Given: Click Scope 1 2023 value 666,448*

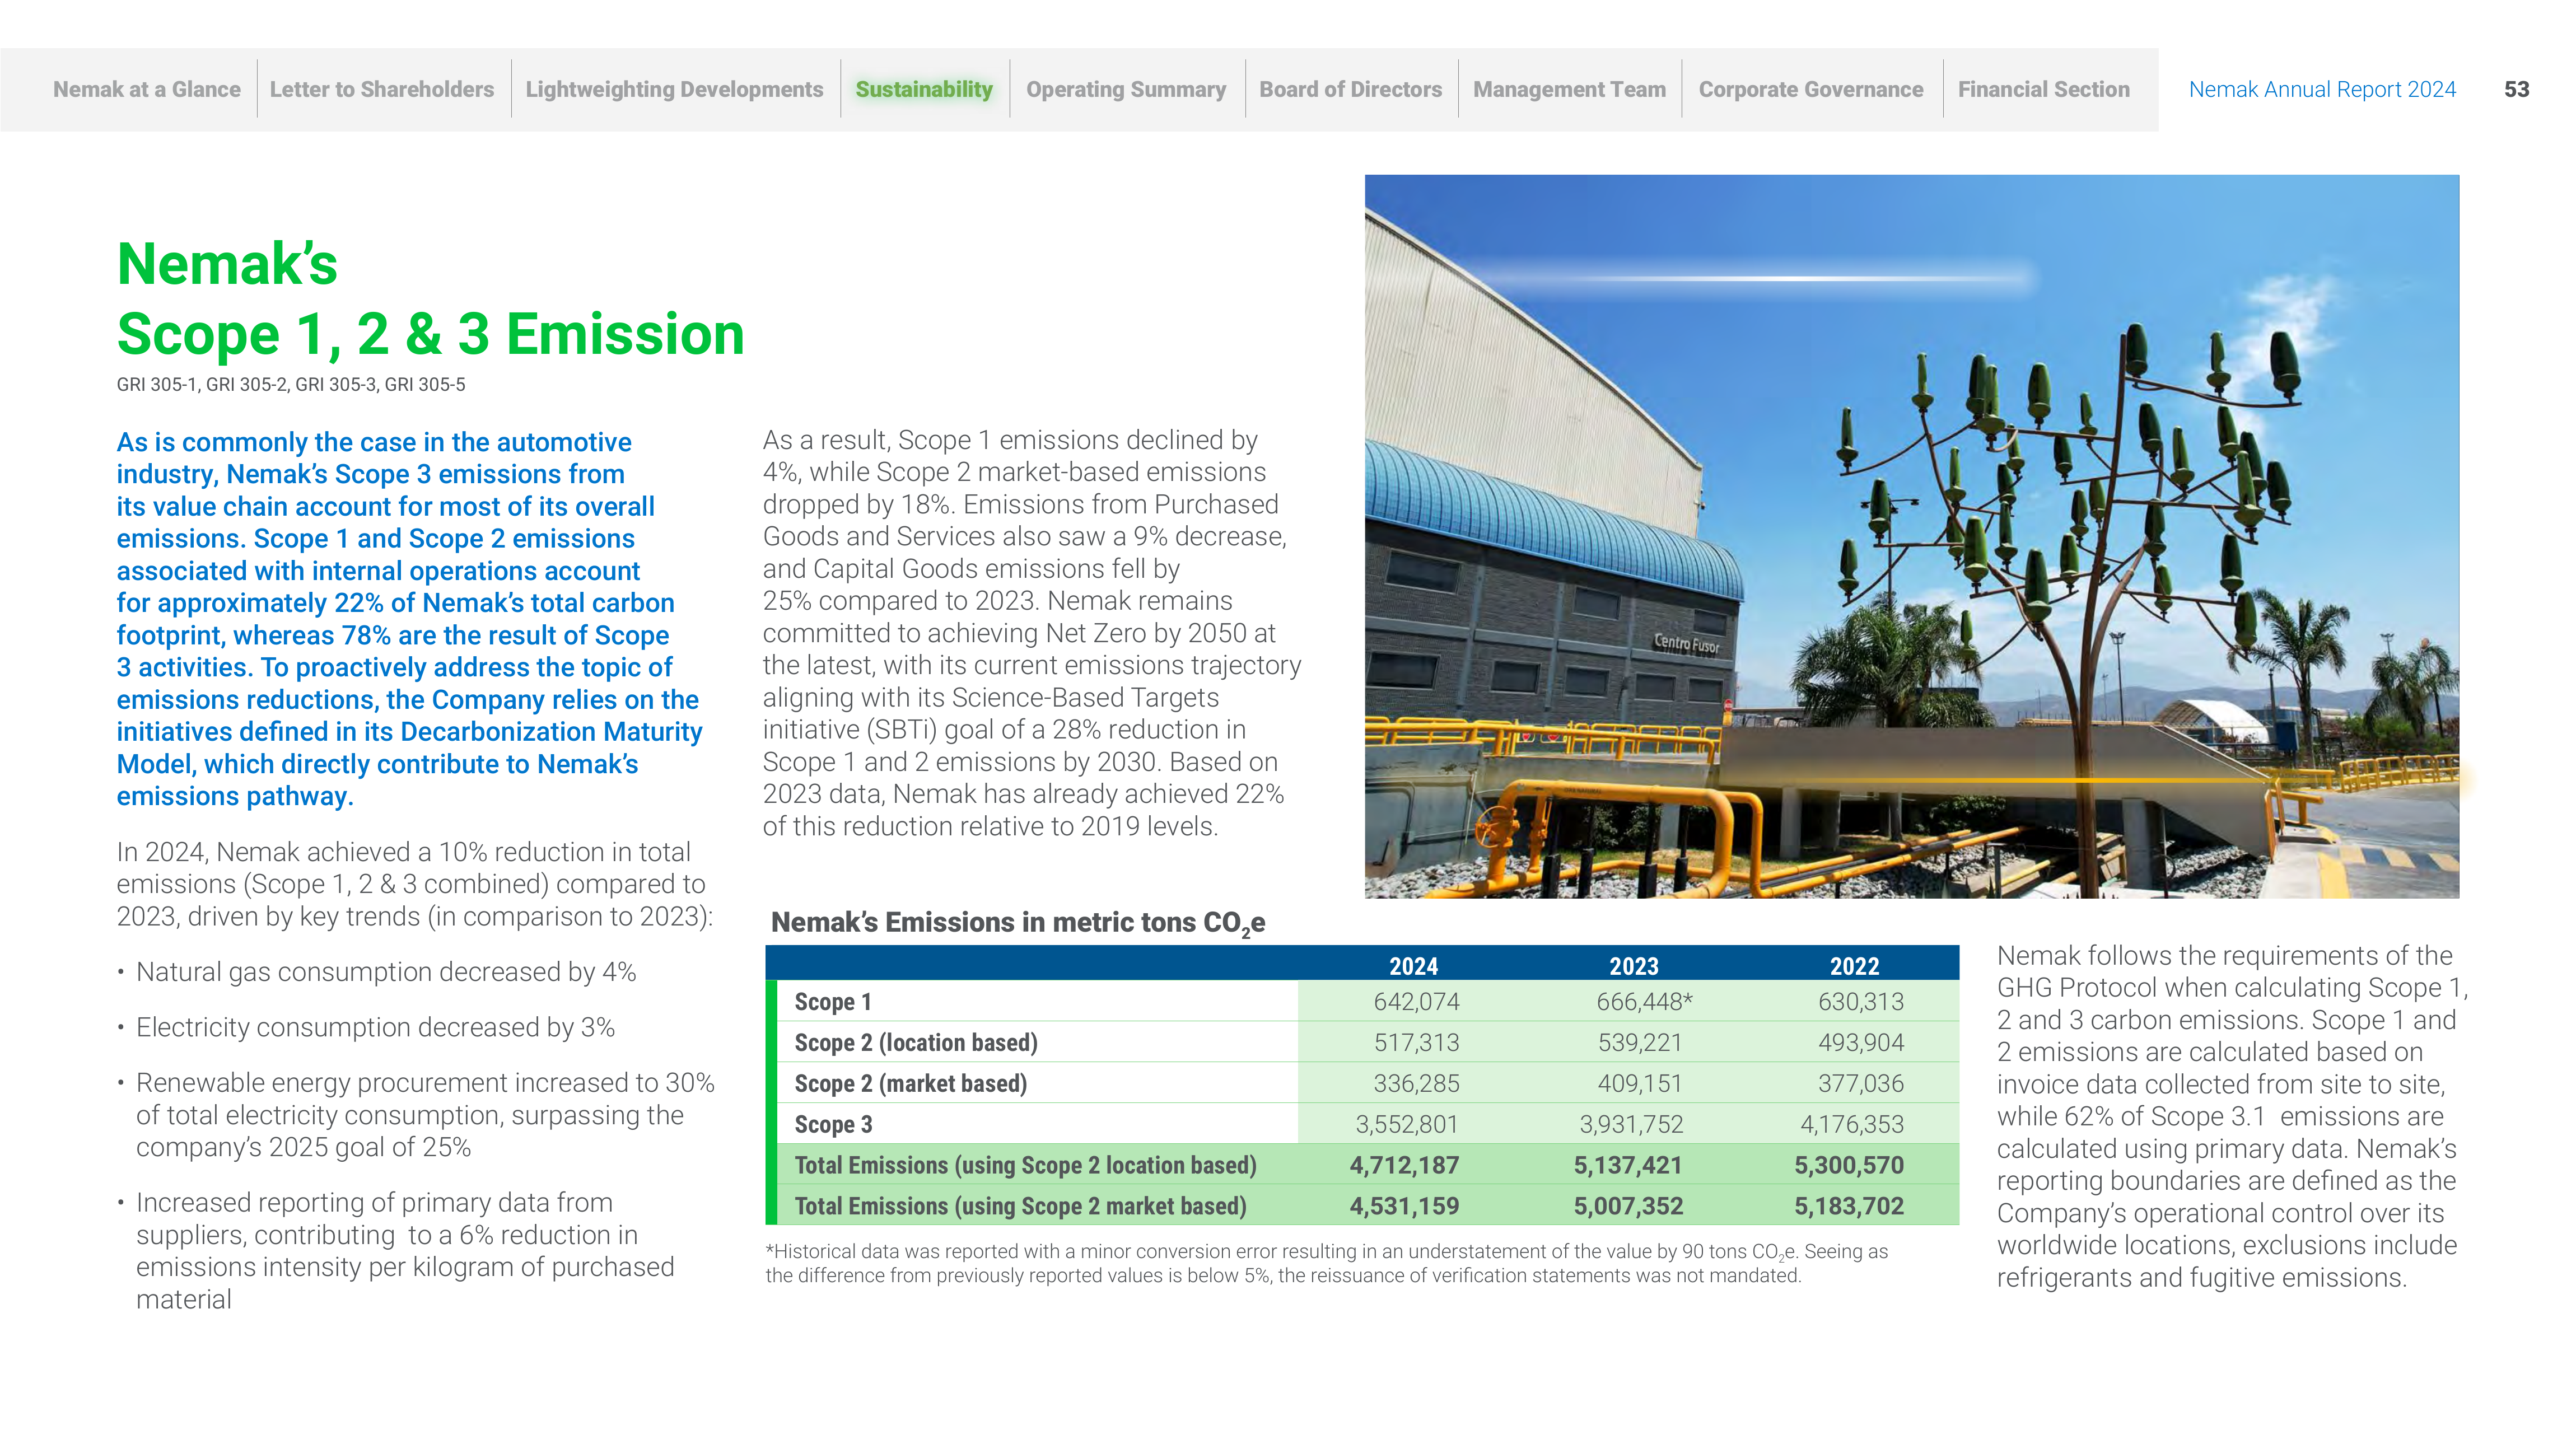Looking at the screenshot, I should tap(1645, 1001).
